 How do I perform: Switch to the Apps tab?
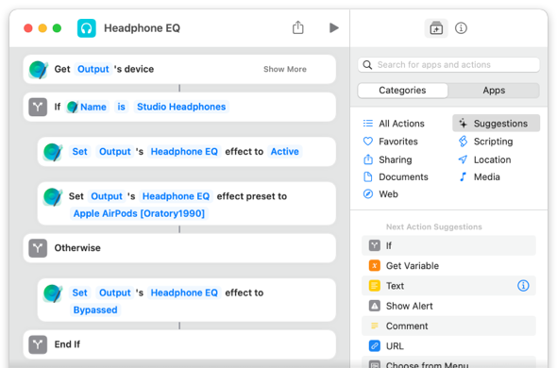[494, 91]
